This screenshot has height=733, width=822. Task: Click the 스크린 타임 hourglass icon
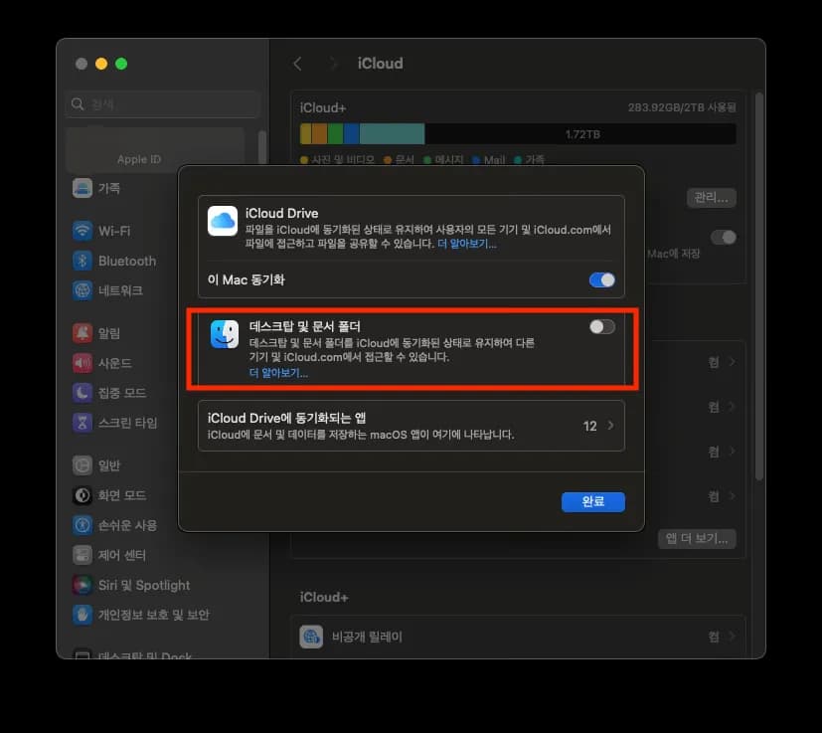tap(83, 423)
